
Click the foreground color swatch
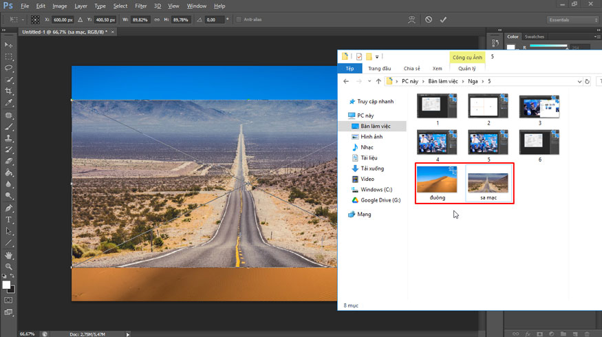pos(6,284)
